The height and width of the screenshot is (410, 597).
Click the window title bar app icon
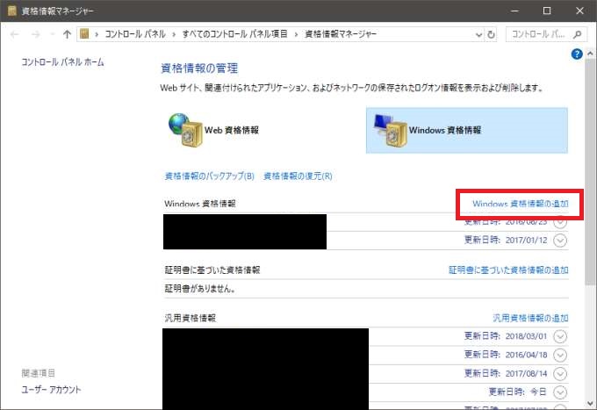click(11, 11)
